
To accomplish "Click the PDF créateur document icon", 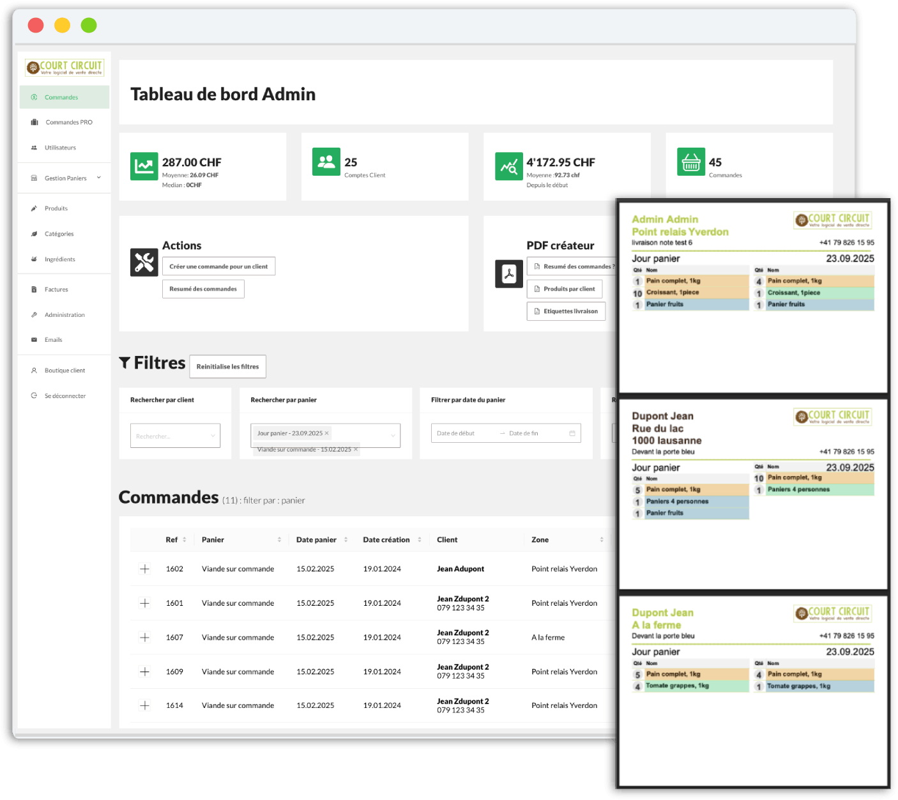I will 508,274.
